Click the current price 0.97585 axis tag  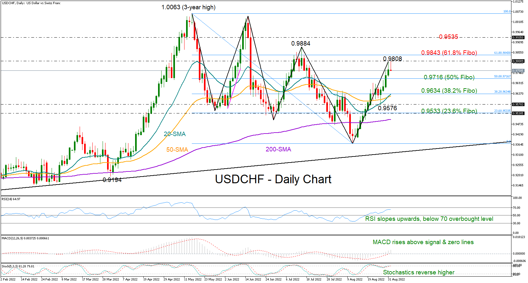[x=518, y=71]
